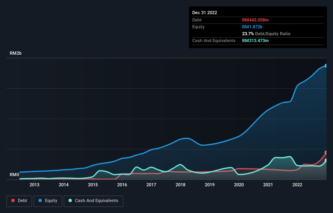Viewport: 333px width, 213px height.
Task: Click the RM2b y-axis label
Action: click(x=15, y=53)
